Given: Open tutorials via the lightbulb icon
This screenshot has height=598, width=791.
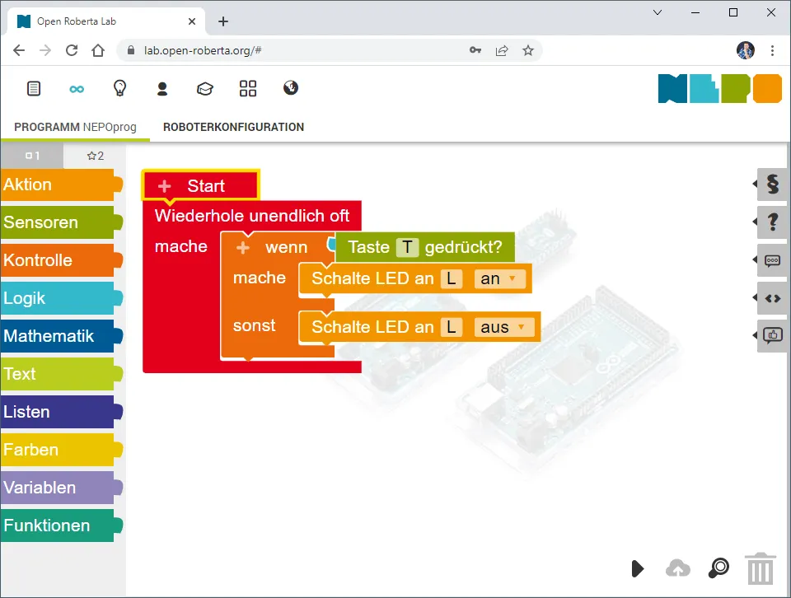Looking at the screenshot, I should [x=119, y=88].
